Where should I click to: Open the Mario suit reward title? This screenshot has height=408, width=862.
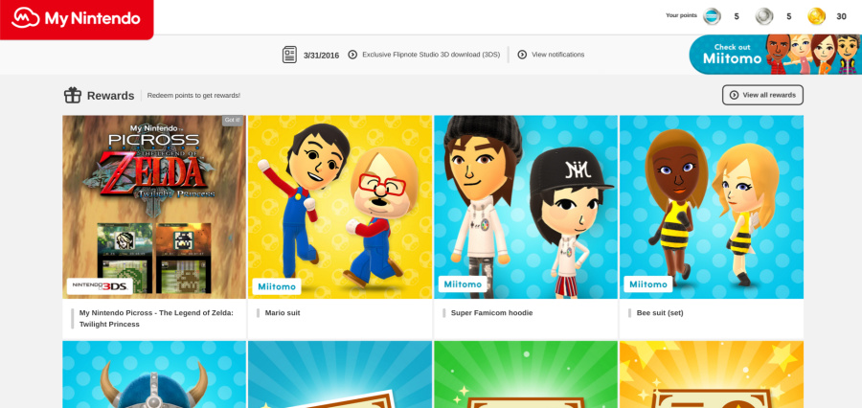pos(283,313)
